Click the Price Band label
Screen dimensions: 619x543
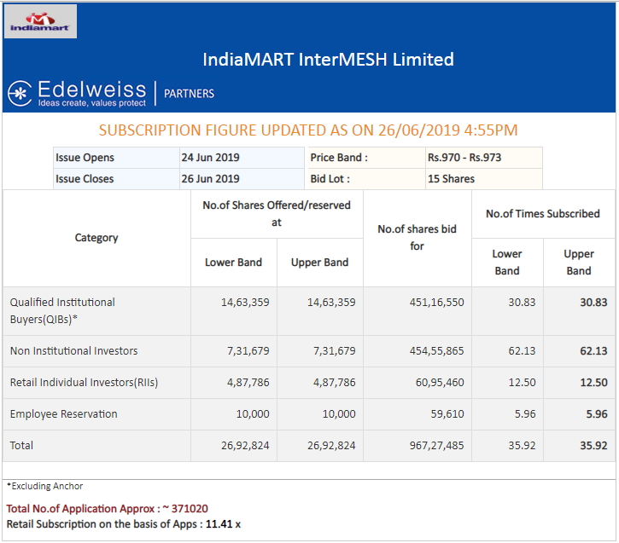(339, 158)
